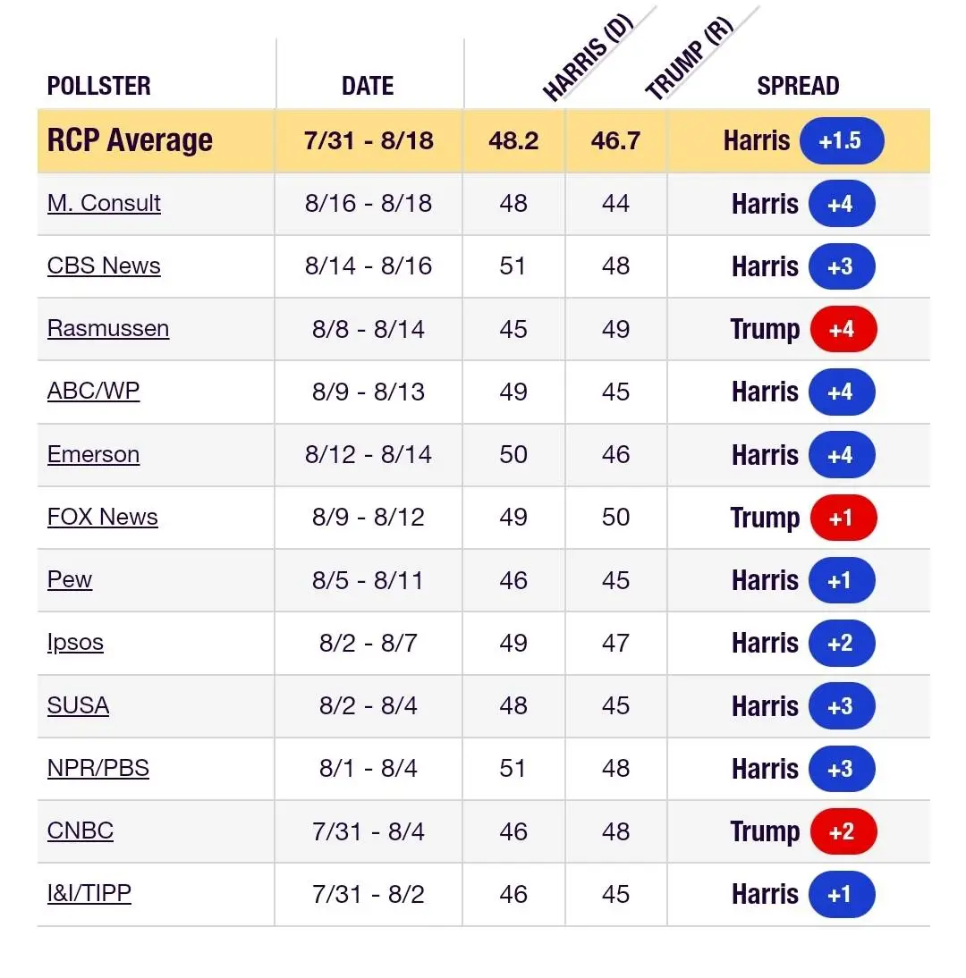
Task: Open the Rasmussen poll details
Action: [107, 328]
